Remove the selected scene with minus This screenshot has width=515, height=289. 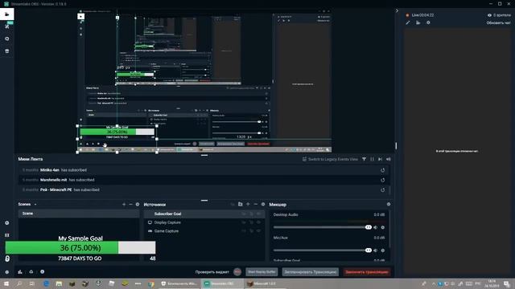pyautogui.click(x=130, y=205)
